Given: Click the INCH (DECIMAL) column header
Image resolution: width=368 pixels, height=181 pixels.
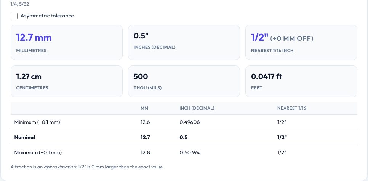Looking at the screenshot, I should click(x=197, y=108).
